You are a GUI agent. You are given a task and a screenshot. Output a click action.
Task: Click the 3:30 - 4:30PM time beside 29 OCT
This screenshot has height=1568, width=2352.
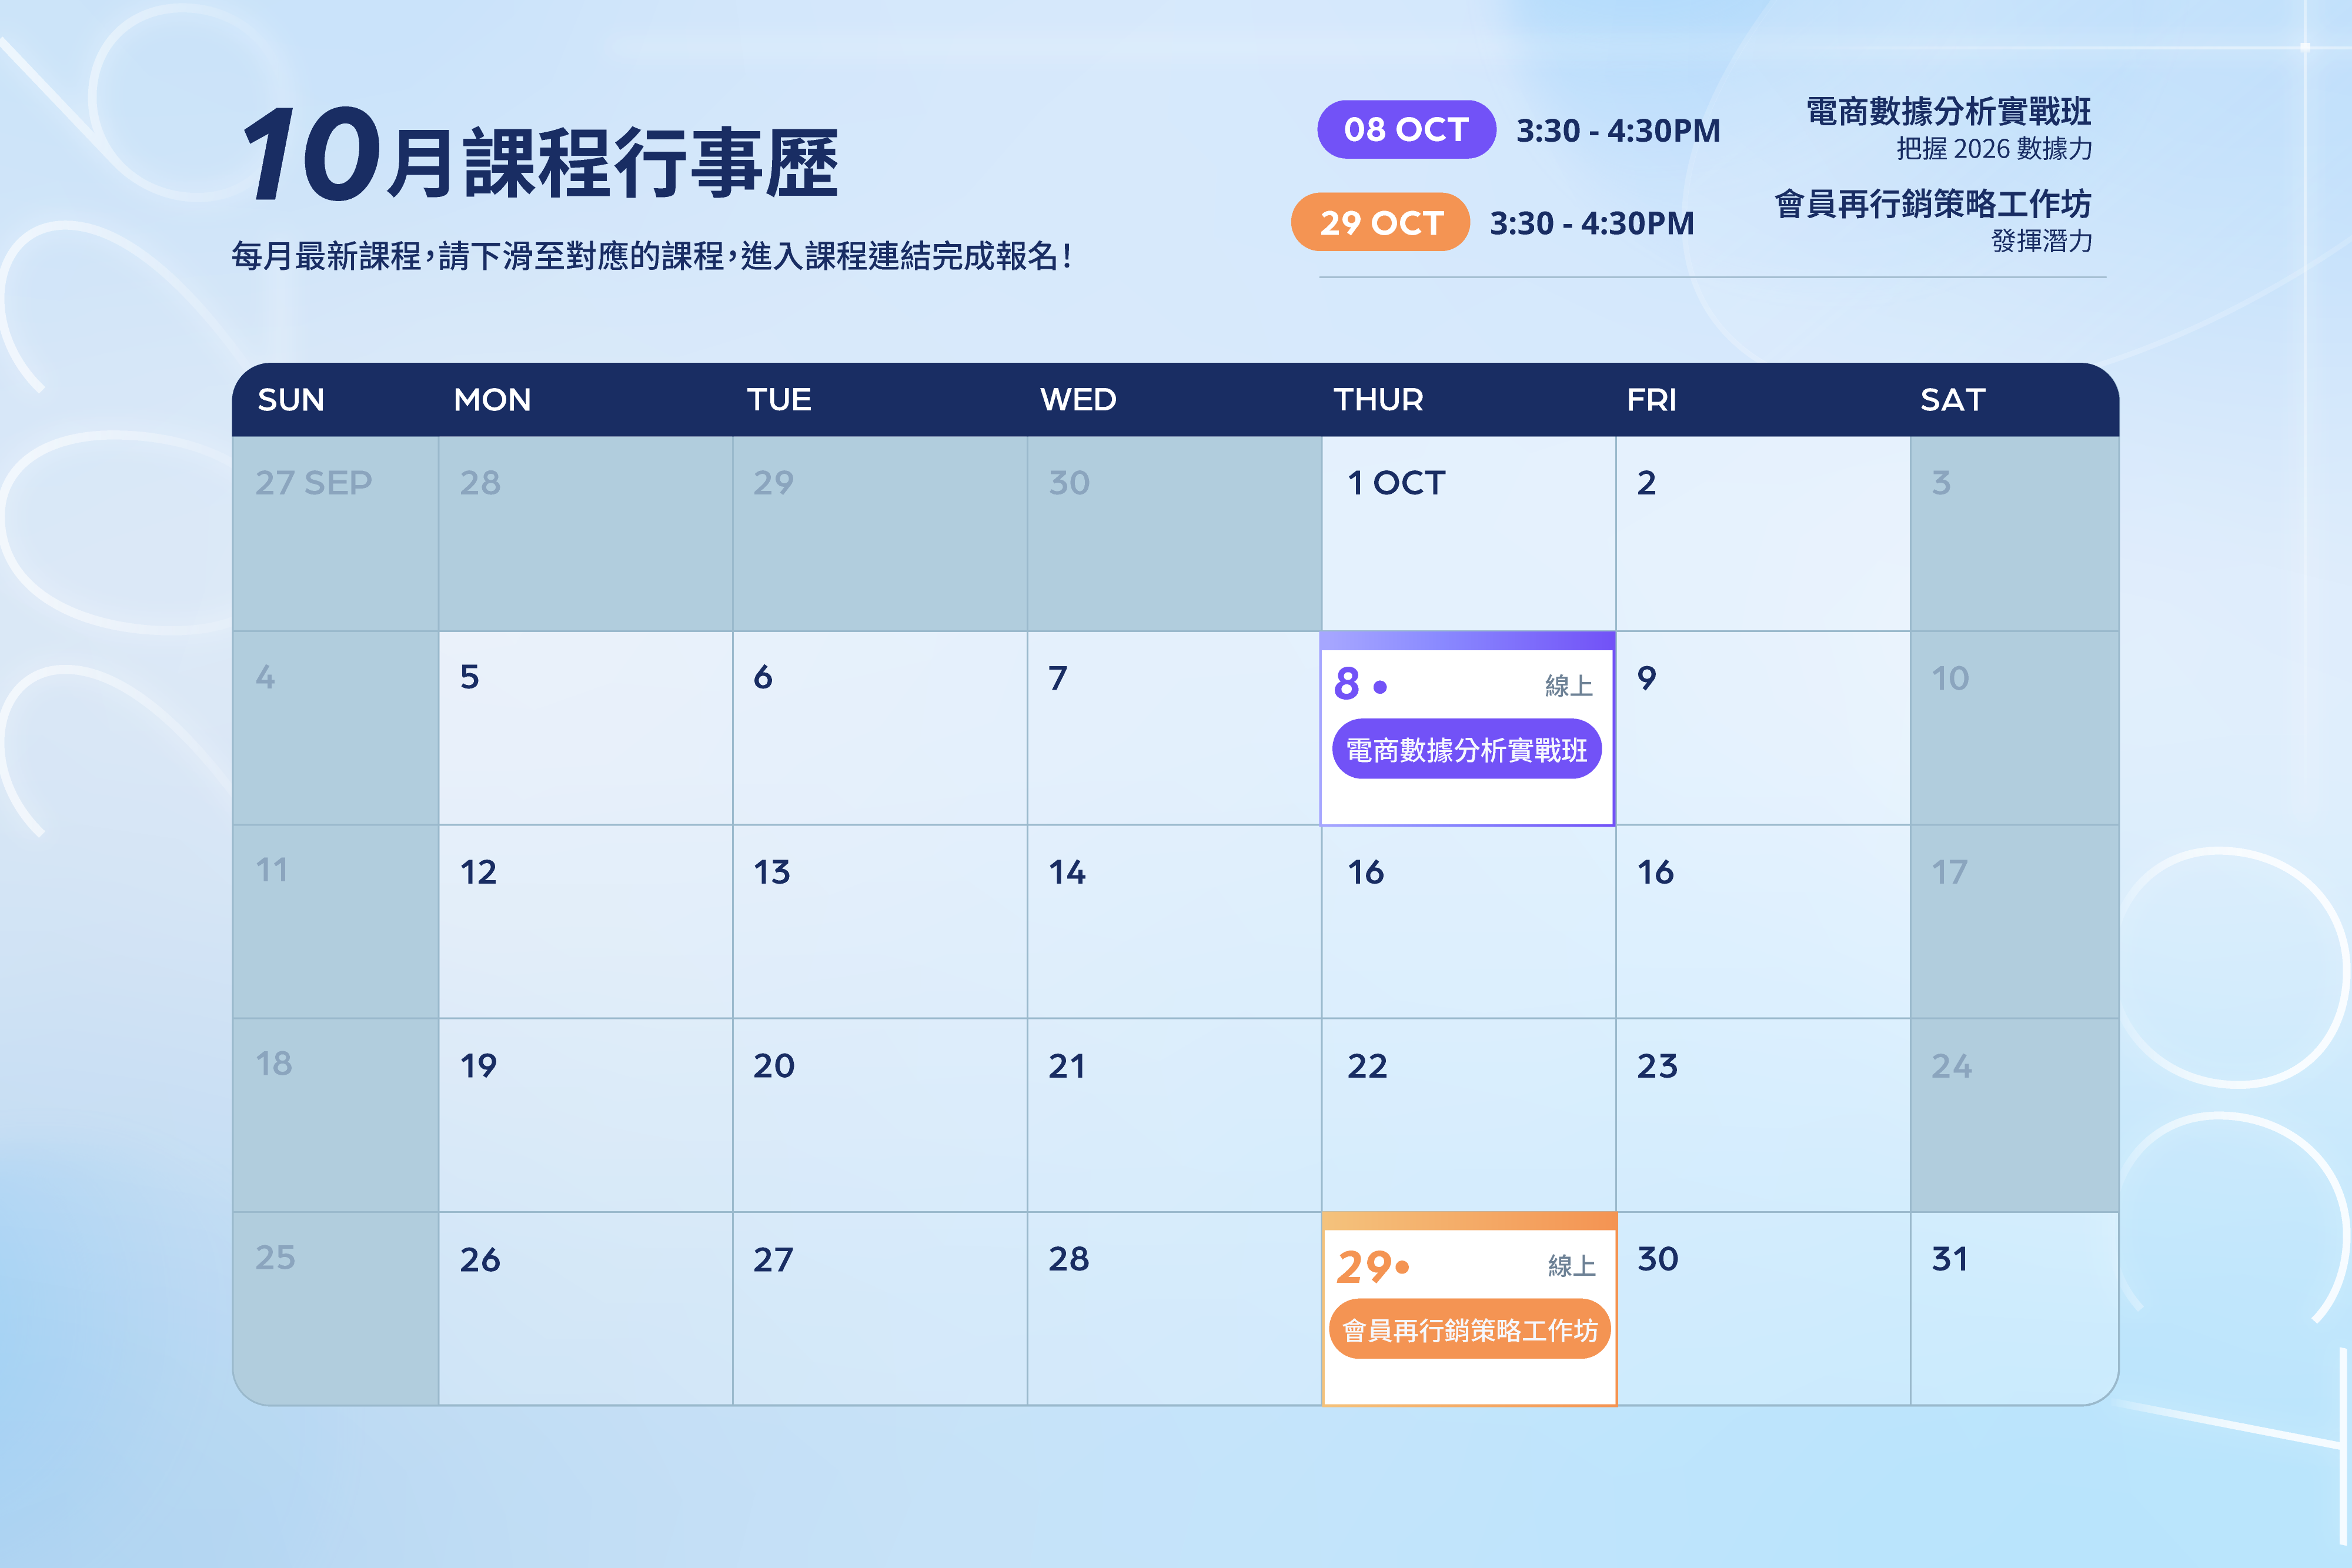point(1592,223)
